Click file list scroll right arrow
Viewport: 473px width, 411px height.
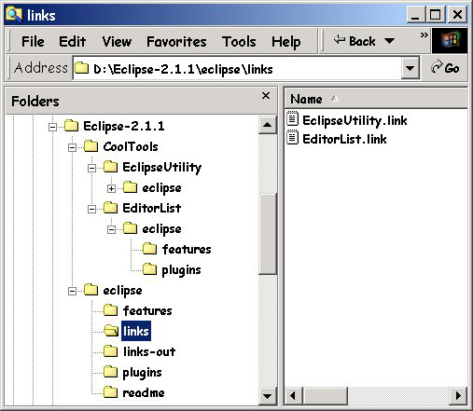[x=458, y=396]
